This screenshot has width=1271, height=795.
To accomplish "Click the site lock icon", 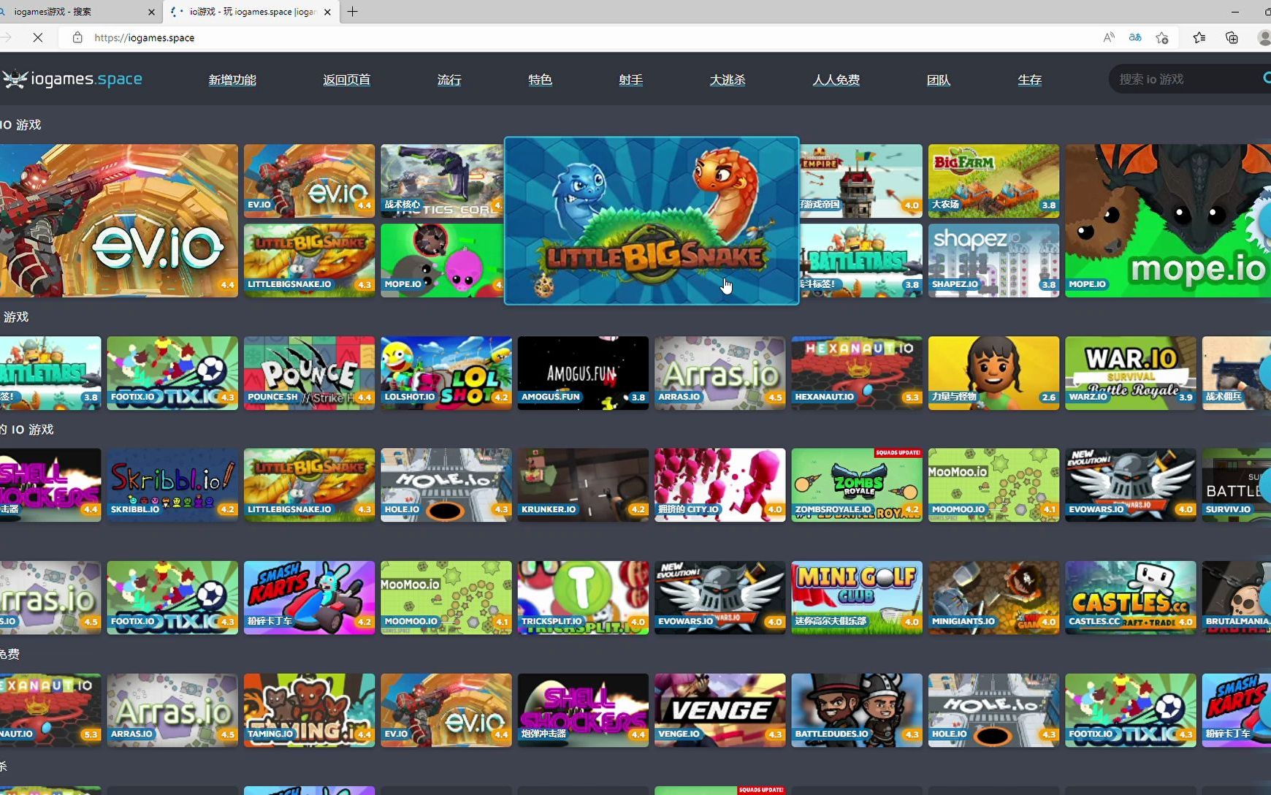I will (77, 37).
